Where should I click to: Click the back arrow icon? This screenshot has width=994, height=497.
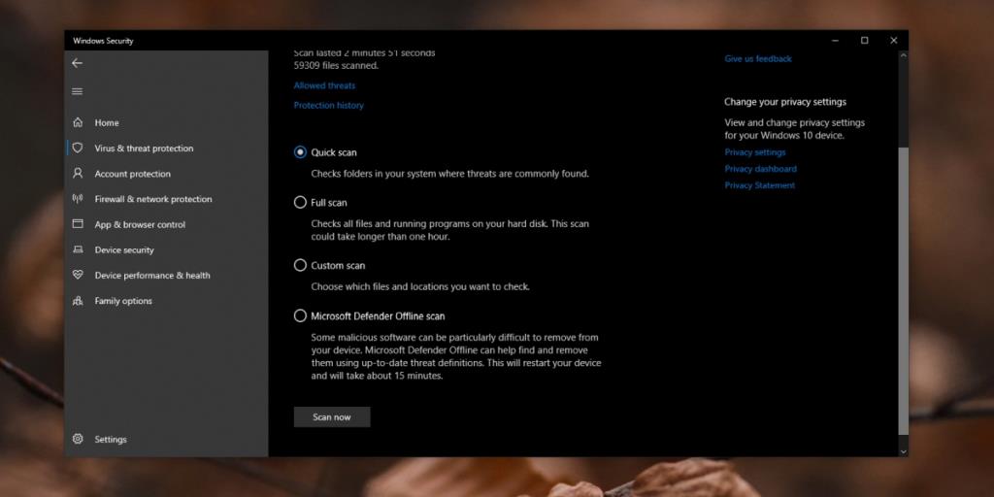click(x=77, y=63)
